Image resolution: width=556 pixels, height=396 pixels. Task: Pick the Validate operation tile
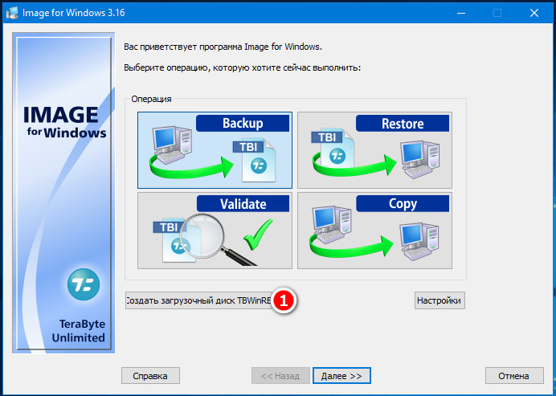coord(215,231)
